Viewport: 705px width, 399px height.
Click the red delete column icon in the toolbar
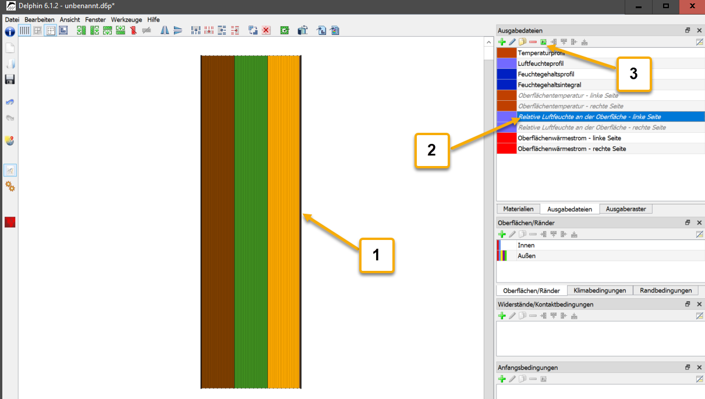(133, 30)
